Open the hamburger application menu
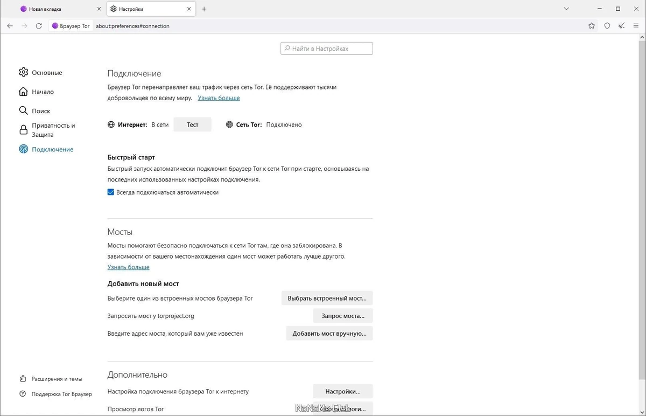 click(x=636, y=26)
